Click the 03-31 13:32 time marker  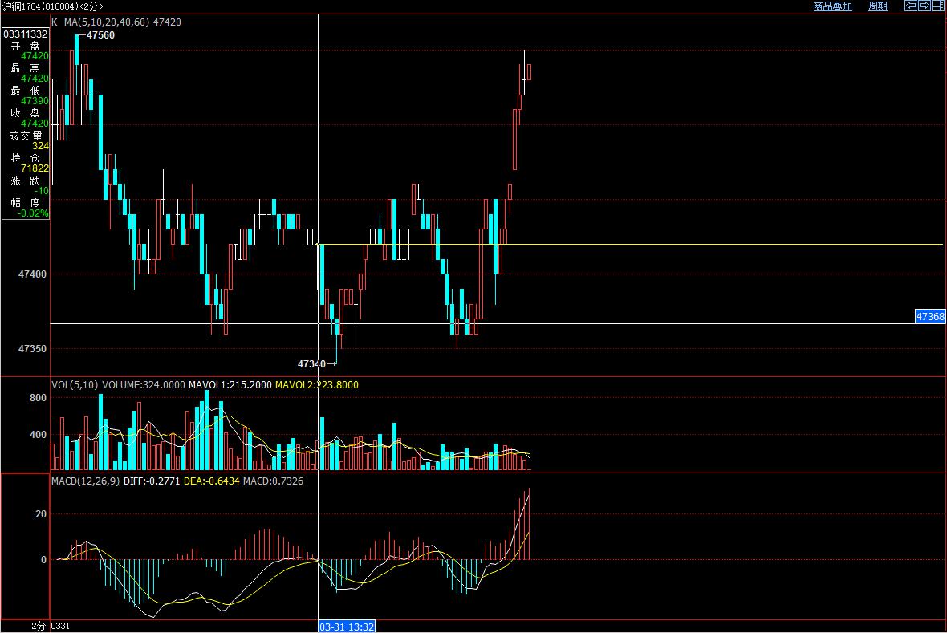pos(348,626)
